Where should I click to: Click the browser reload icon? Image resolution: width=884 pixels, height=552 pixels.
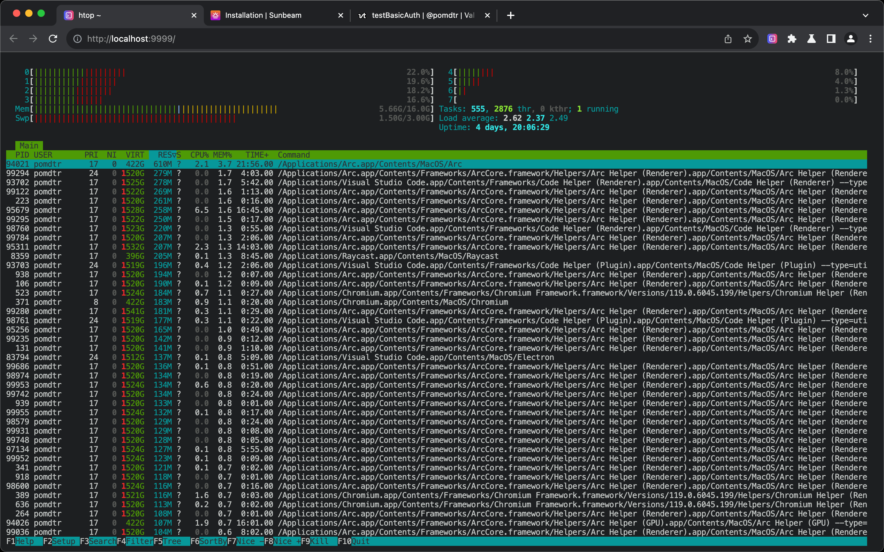(x=53, y=39)
